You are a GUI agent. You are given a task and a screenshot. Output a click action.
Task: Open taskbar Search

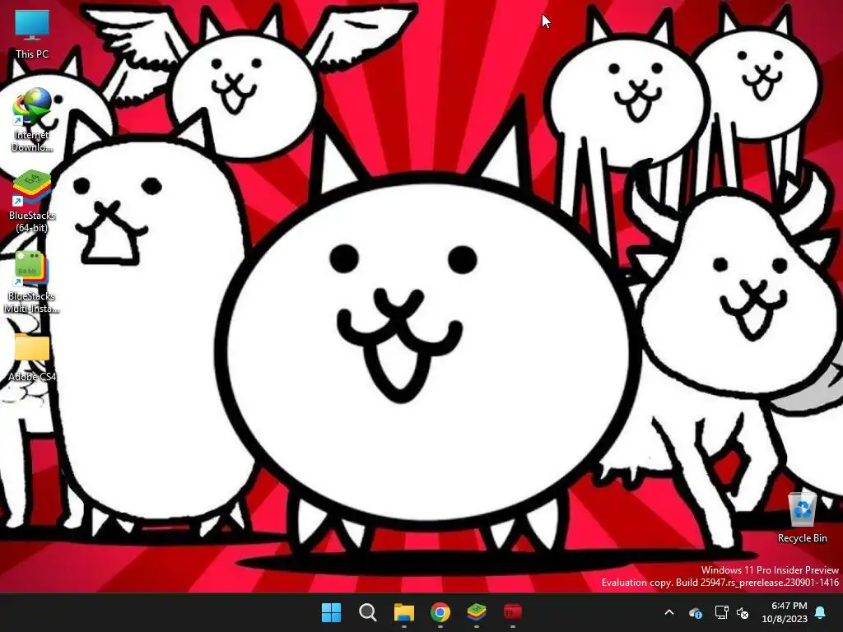click(x=368, y=612)
